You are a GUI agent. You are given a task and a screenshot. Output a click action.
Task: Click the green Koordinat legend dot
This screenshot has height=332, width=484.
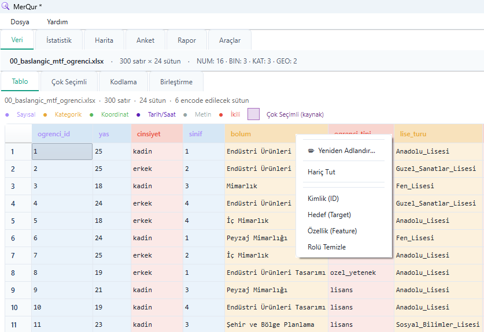point(91,115)
